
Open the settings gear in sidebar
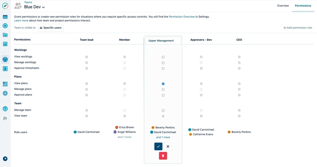pyautogui.click(x=5, y=93)
